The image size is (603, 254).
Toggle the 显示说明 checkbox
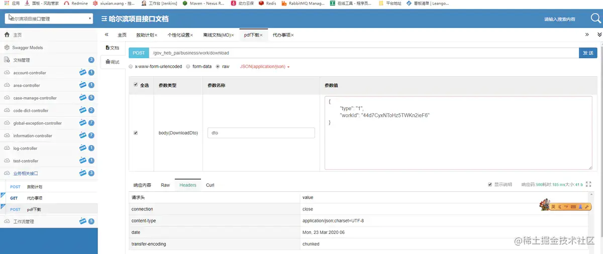coord(490,184)
